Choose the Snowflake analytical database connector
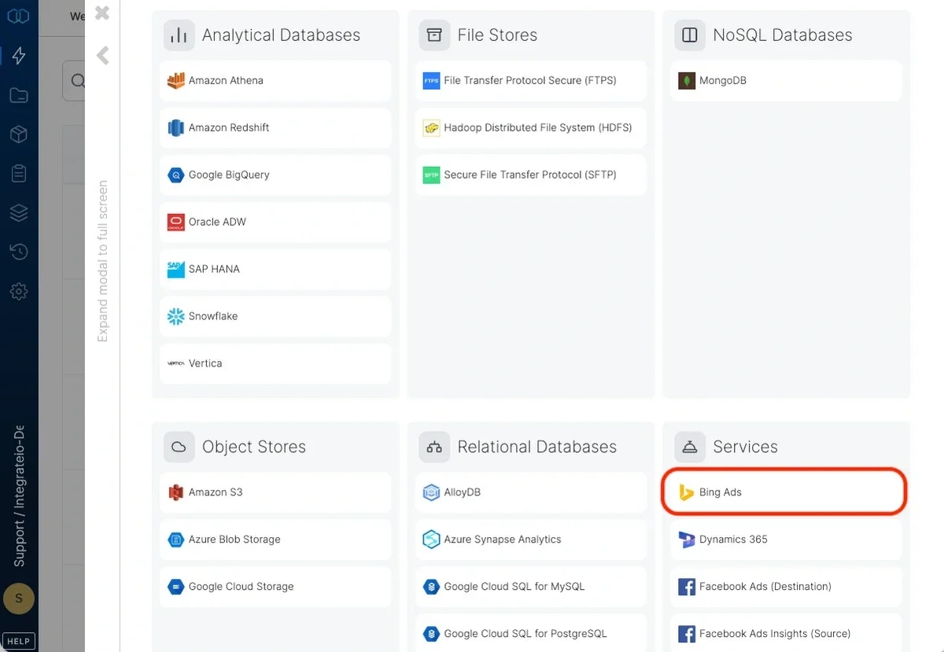The height and width of the screenshot is (652, 944). [275, 316]
